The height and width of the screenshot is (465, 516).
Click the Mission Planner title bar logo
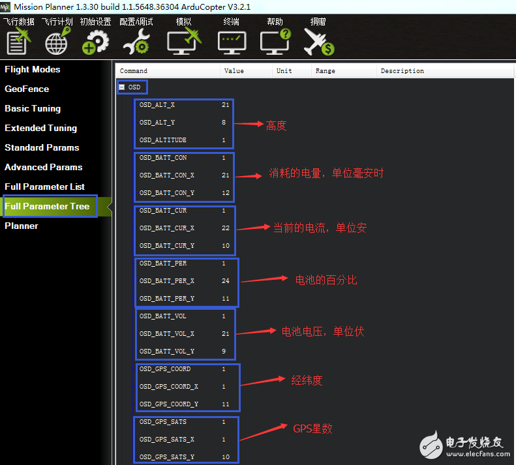(x=5, y=7)
